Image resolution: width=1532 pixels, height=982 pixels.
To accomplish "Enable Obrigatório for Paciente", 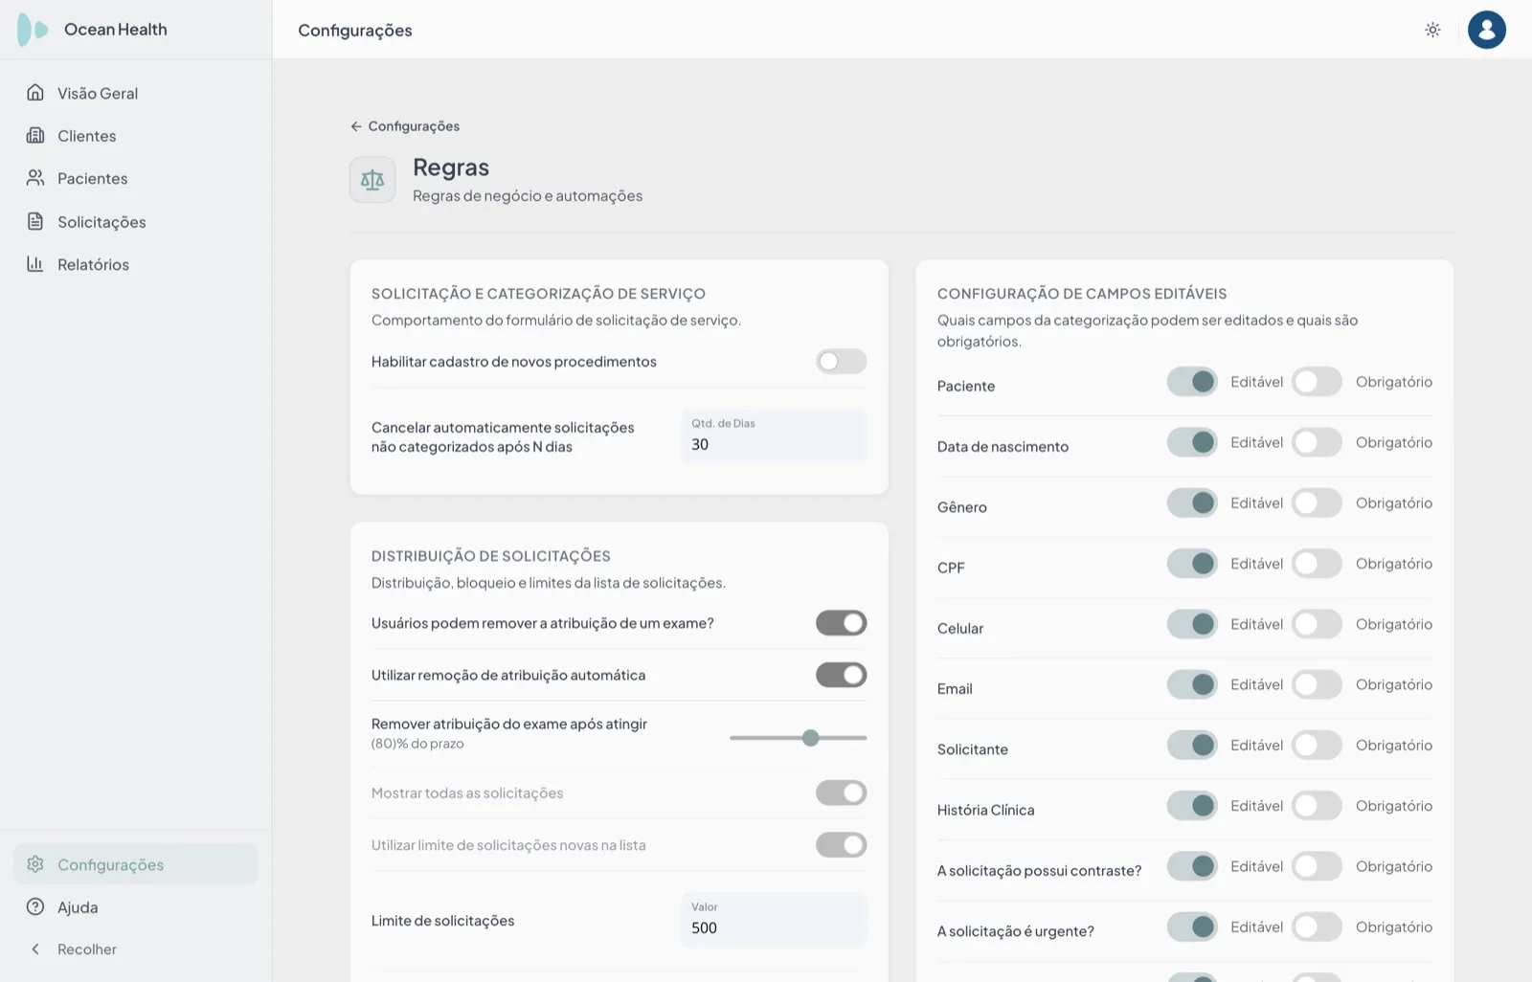I will [x=1317, y=382].
